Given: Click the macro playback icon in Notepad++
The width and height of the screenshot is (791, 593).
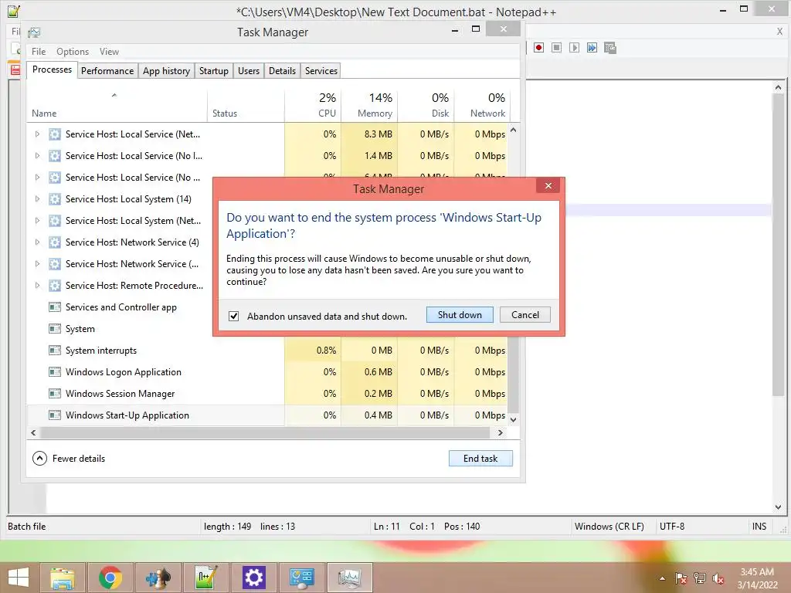Looking at the screenshot, I should tap(574, 47).
